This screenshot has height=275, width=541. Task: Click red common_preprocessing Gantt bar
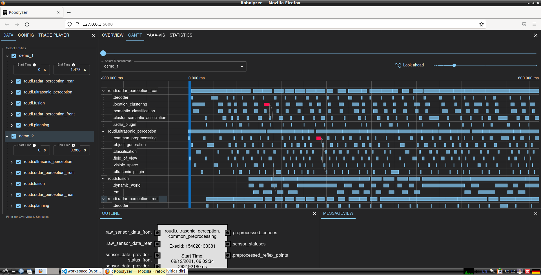pyautogui.click(x=319, y=138)
